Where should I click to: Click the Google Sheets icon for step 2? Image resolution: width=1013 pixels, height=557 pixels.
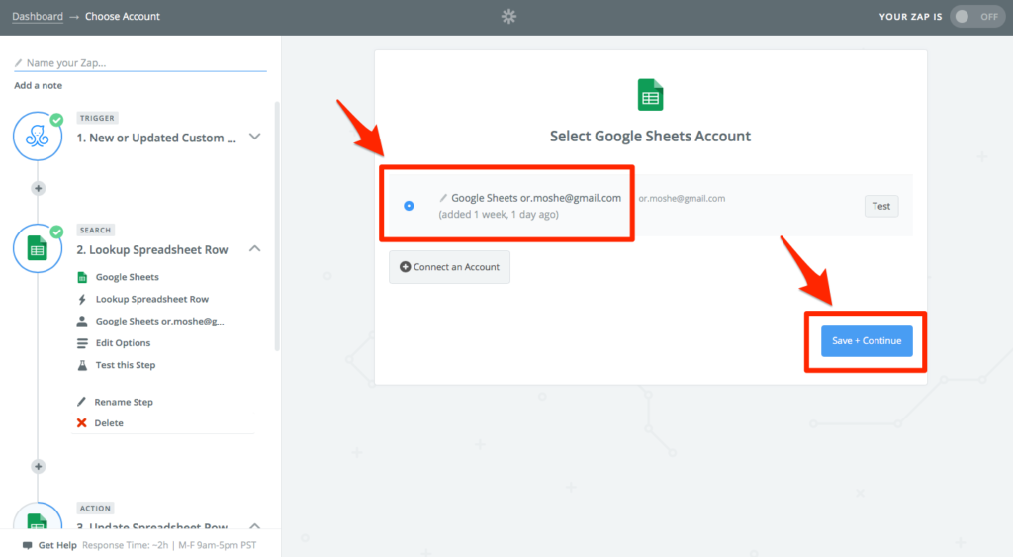pyautogui.click(x=38, y=248)
